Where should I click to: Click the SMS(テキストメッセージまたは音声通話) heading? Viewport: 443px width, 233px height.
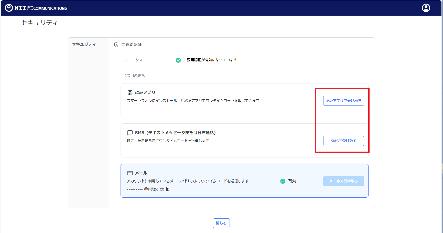click(175, 133)
